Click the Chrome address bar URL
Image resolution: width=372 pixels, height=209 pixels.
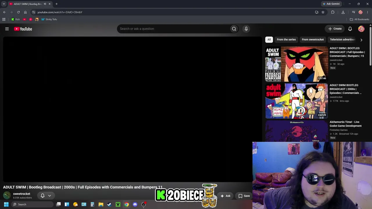(x=60, y=12)
